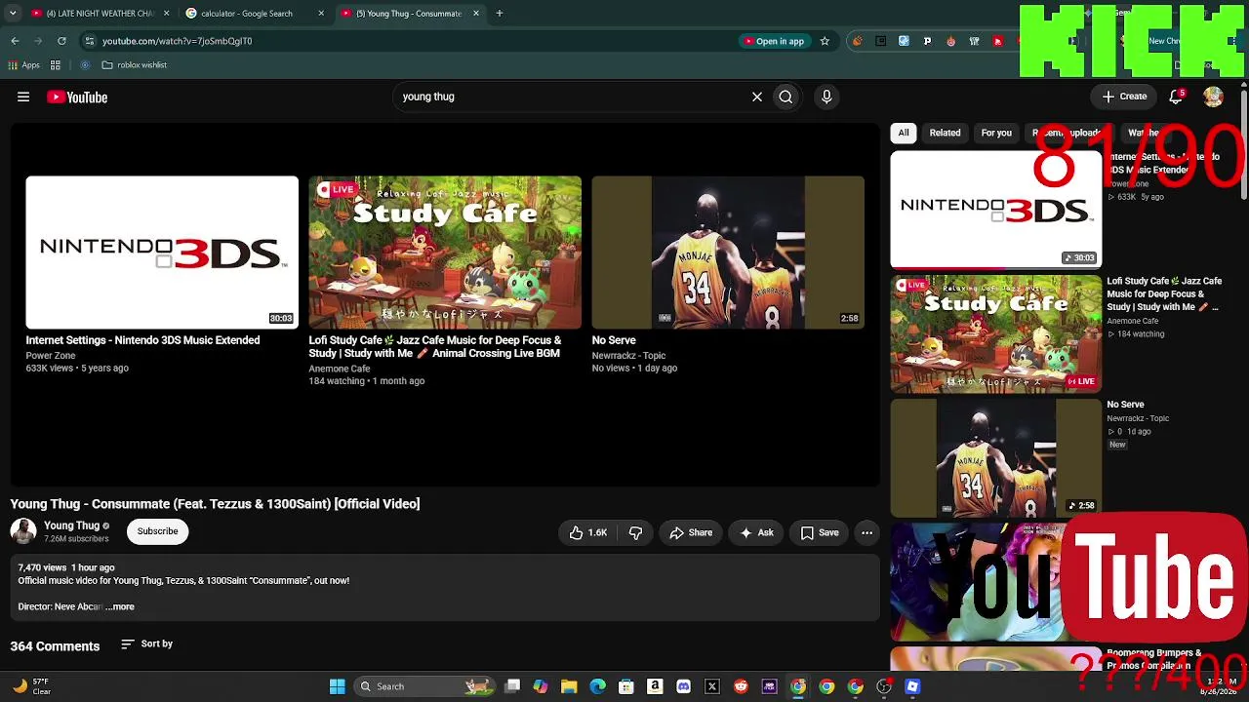Close the Young Thug browser tab
The image size is (1249, 702).
click(x=476, y=14)
